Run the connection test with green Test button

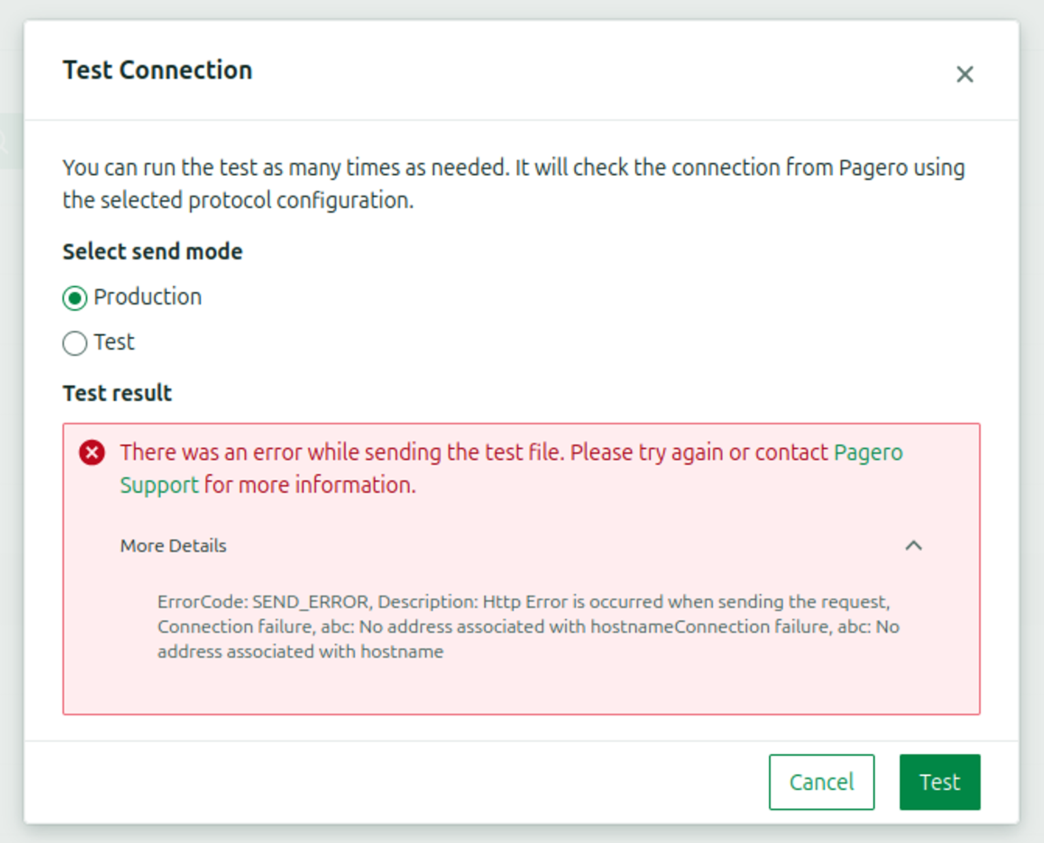pos(939,782)
